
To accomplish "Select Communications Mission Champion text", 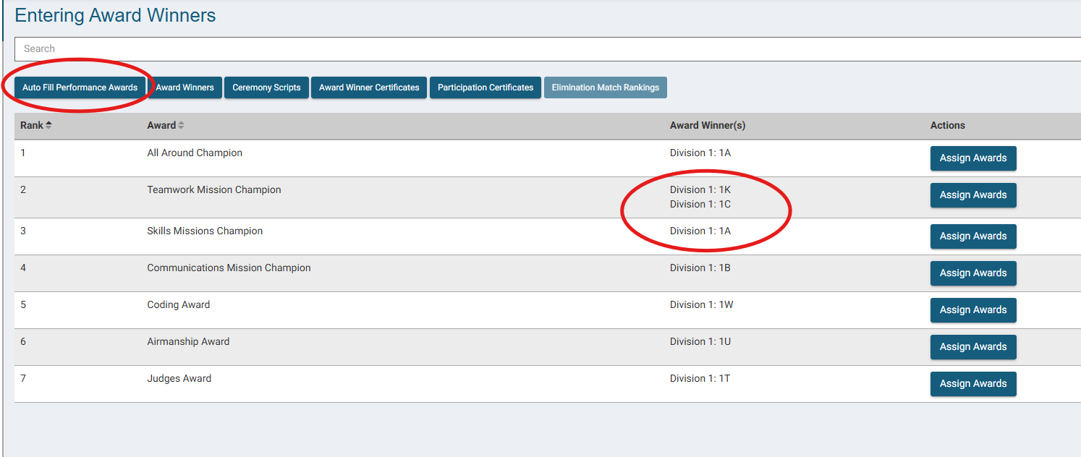I will click(x=229, y=268).
